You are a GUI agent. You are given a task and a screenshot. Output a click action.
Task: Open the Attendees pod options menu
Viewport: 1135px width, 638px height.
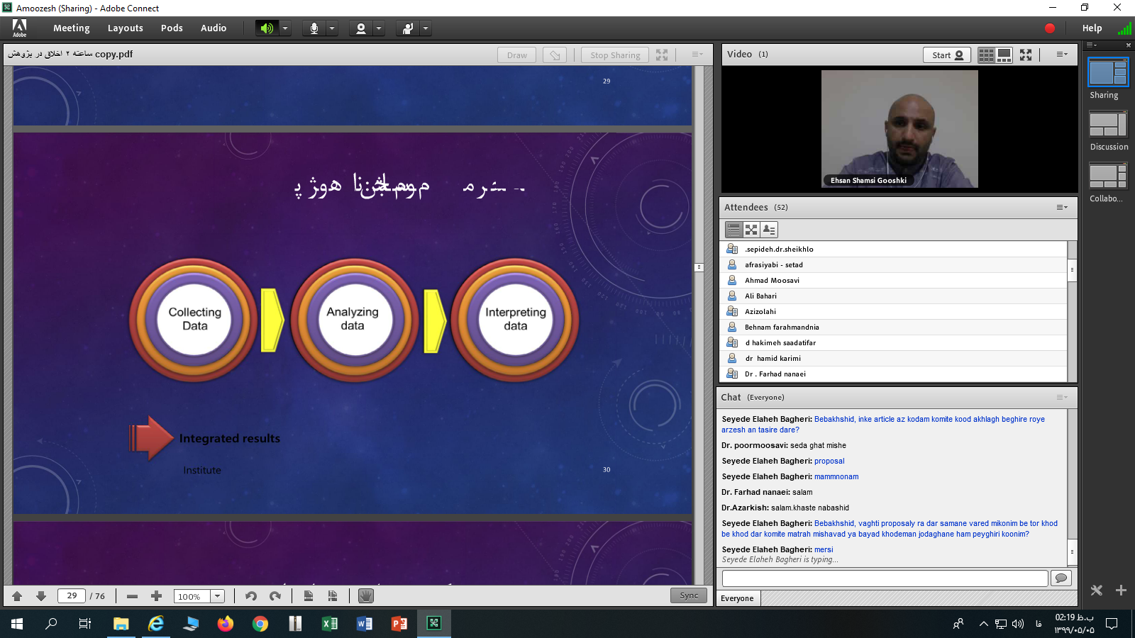[1061, 208]
